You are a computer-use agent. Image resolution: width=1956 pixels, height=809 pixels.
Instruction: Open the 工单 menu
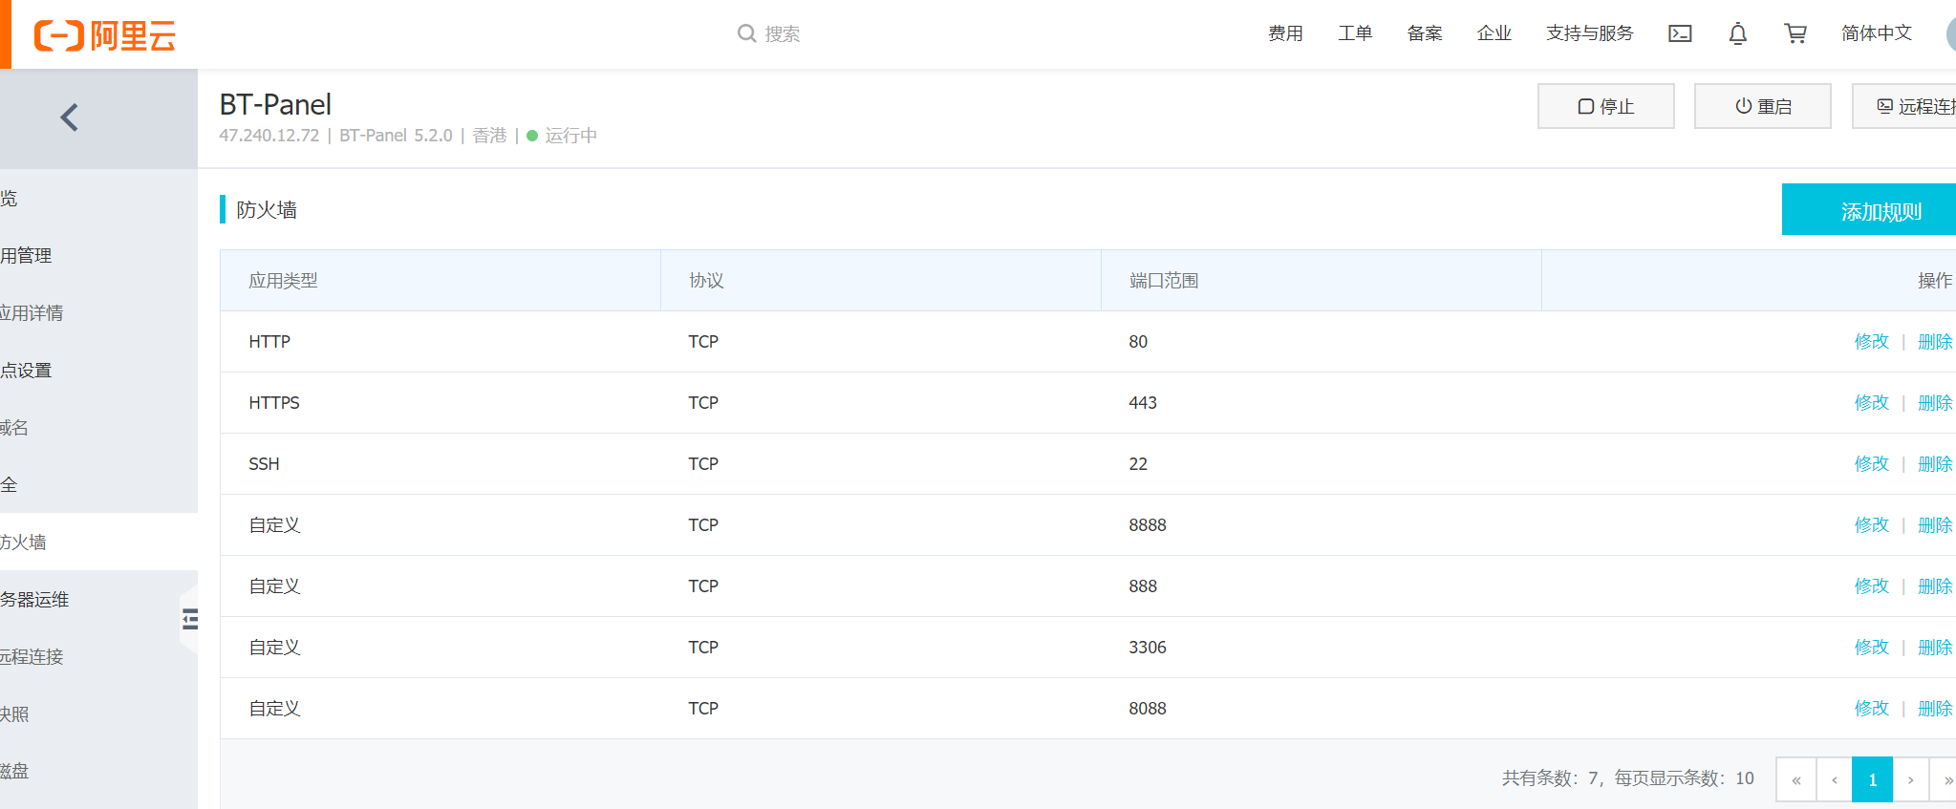pos(1355,33)
